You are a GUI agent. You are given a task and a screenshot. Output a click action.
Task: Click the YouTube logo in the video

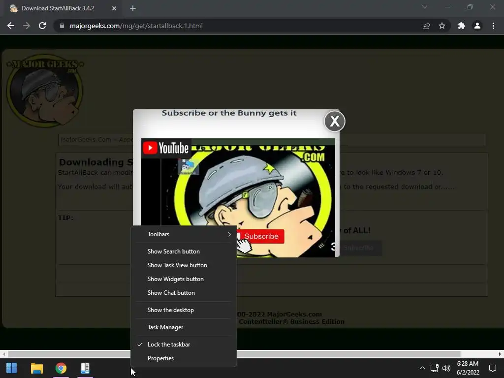click(x=166, y=148)
